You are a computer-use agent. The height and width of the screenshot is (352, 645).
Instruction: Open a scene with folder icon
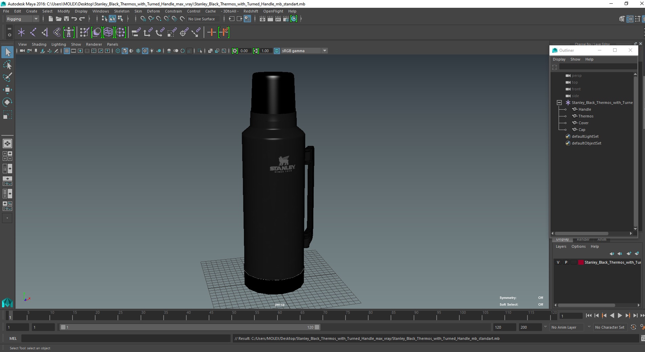58,19
